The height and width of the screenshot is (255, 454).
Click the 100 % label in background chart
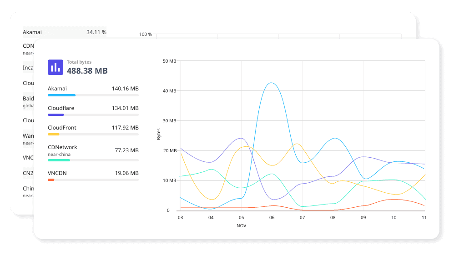[x=146, y=34]
